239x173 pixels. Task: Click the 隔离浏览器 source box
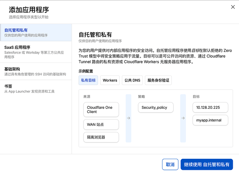point(101,137)
